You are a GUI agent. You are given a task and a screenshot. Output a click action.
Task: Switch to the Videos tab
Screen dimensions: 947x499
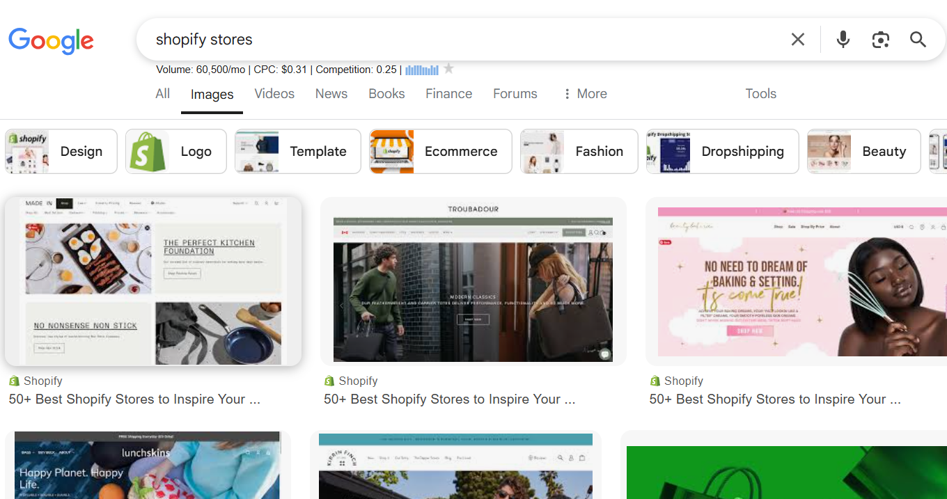pyautogui.click(x=274, y=93)
